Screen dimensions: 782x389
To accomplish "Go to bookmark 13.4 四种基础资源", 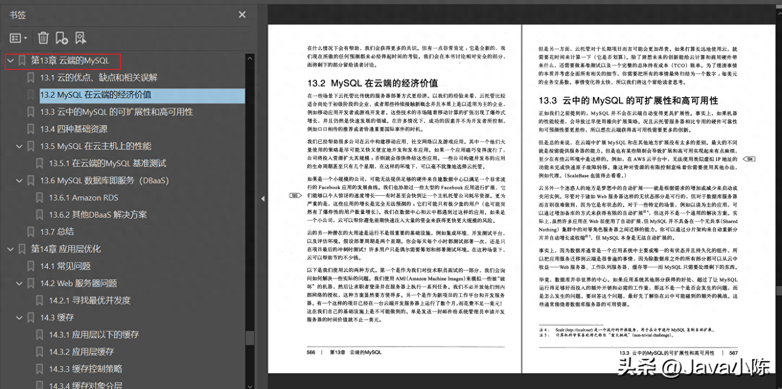I will (74, 129).
